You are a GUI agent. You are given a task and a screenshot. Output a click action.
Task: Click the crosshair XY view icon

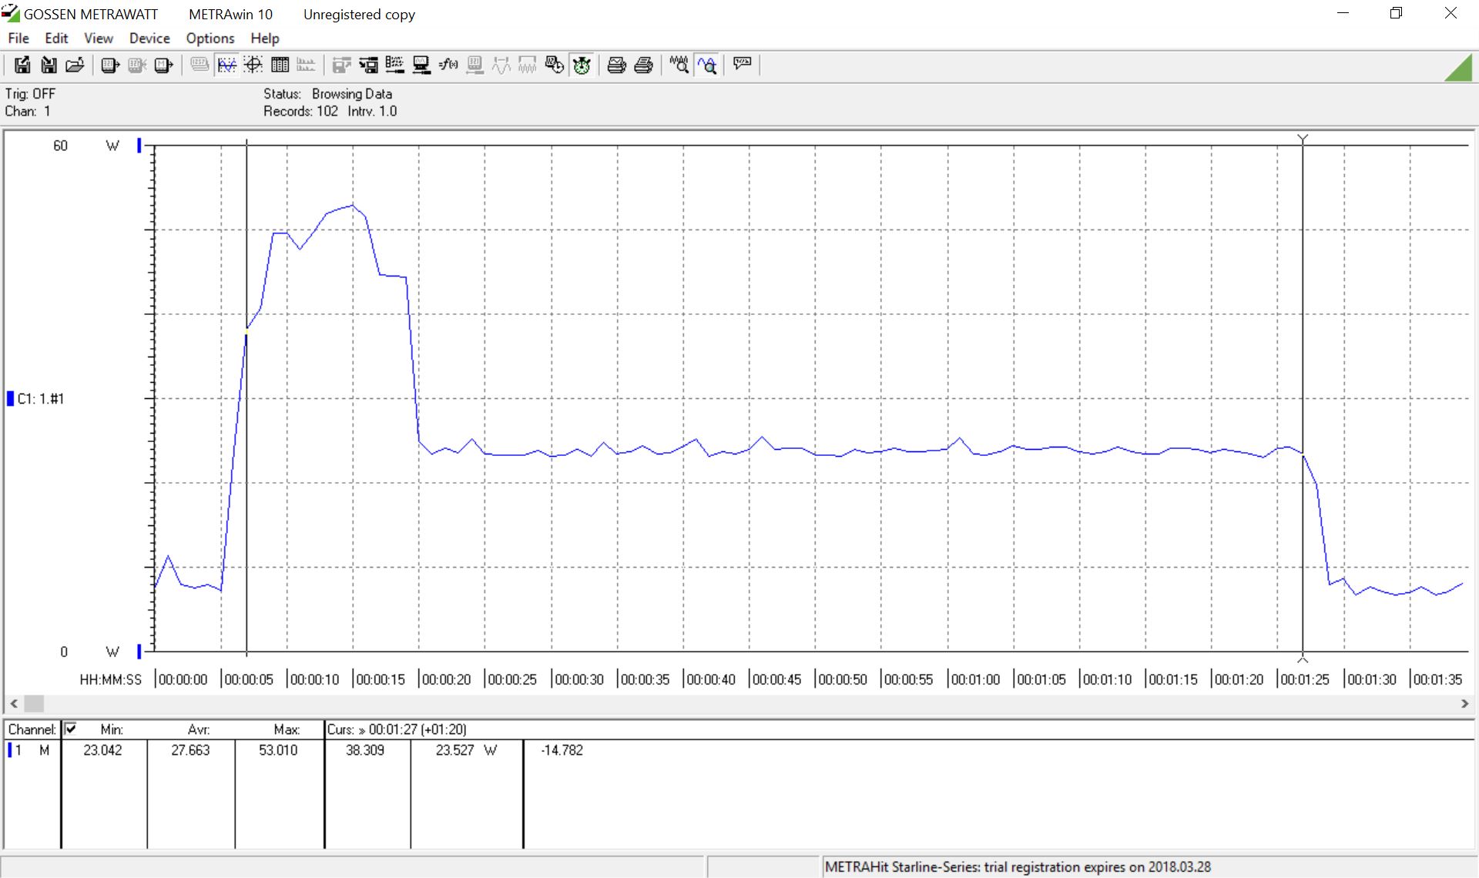click(253, 65)
